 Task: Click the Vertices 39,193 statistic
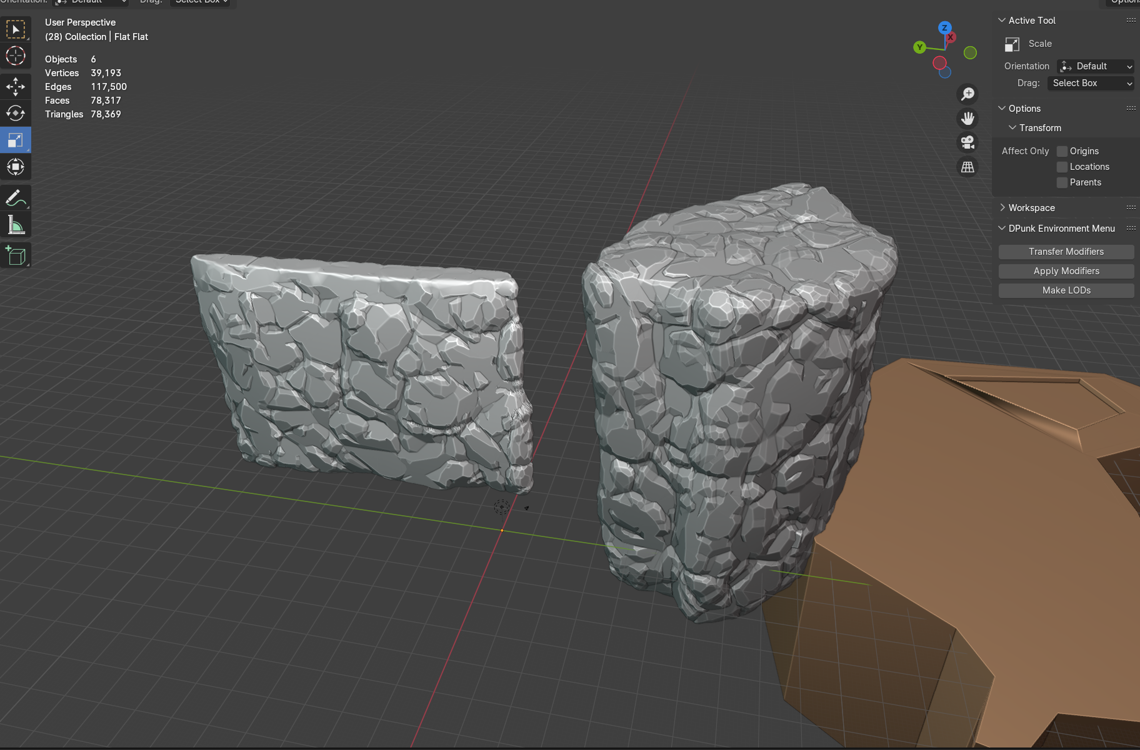point(83,74)
